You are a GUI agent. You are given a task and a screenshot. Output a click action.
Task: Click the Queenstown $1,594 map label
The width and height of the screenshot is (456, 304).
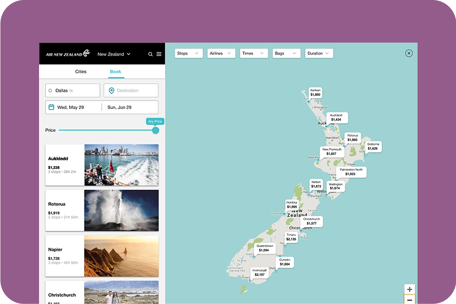(x=264, y=248)
